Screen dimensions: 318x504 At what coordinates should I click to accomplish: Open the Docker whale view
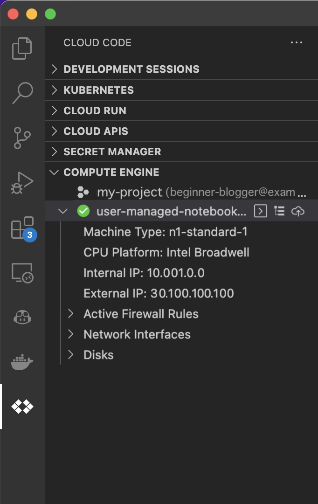[22, 362]
